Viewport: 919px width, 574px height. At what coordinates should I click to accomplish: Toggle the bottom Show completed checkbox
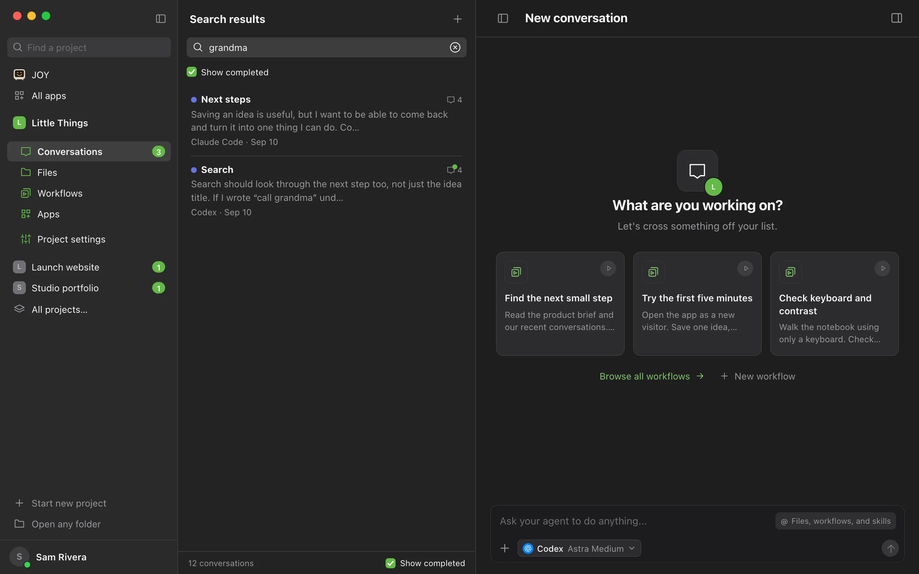(390, 563)
